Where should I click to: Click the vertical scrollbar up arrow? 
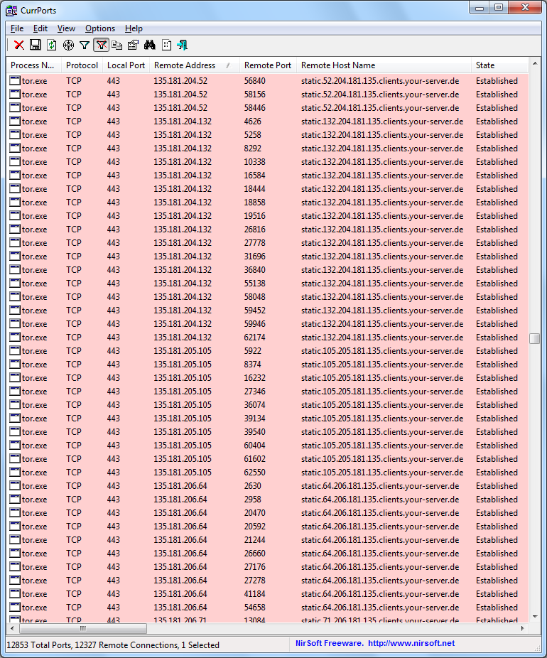coord(534,64)
